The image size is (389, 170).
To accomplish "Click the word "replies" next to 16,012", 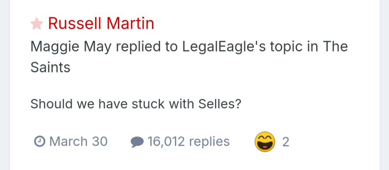I will point(210,141).
